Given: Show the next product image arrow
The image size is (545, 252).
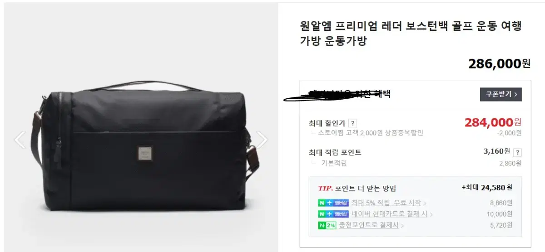Looking at the screenshot, I should [x=262, y=140].
